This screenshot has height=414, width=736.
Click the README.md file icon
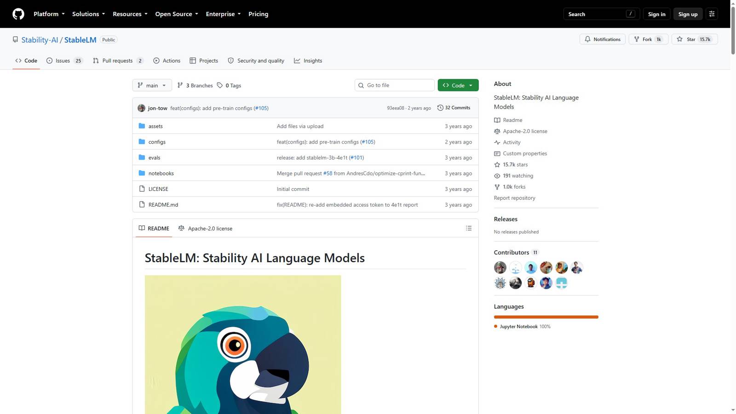pyautogui.click(x=142, y=204)
